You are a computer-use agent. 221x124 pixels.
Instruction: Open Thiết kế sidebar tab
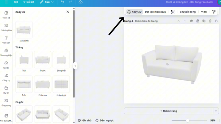click(x=6, y=15)
